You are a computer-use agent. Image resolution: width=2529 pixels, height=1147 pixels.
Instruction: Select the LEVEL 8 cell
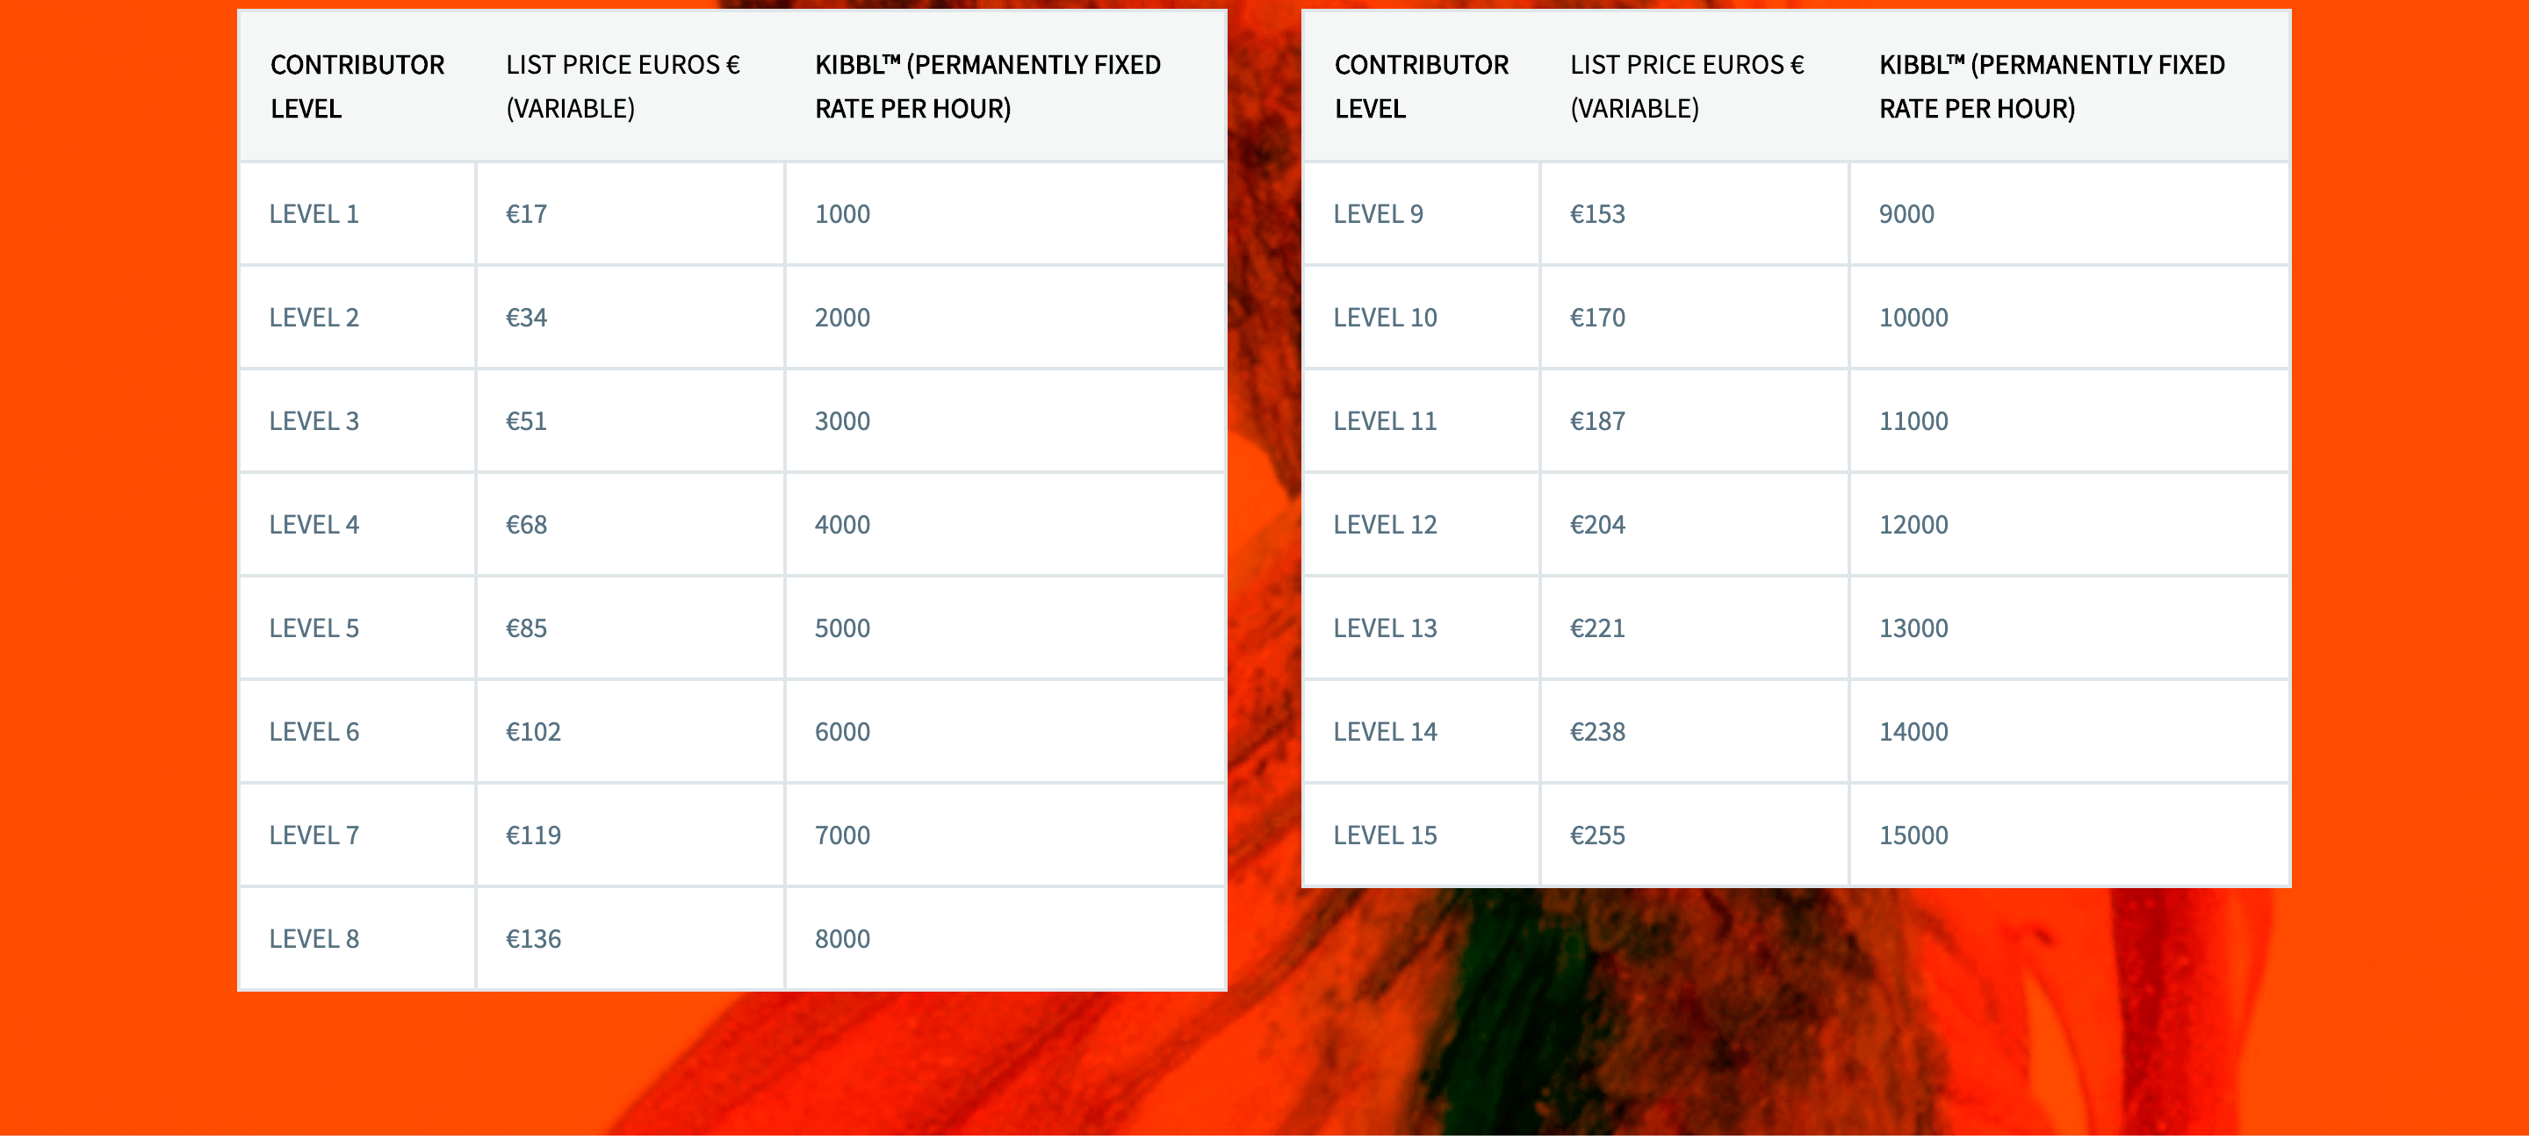coord(357,939)
